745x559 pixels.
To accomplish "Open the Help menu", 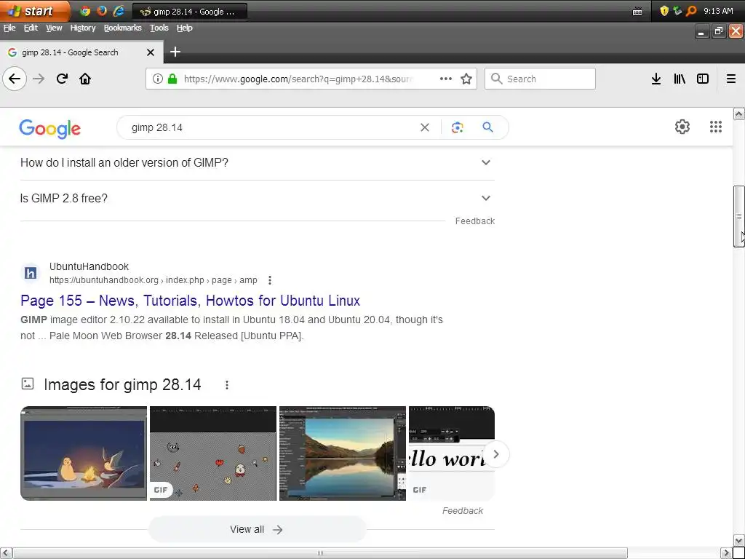I will tap(184, 28).
